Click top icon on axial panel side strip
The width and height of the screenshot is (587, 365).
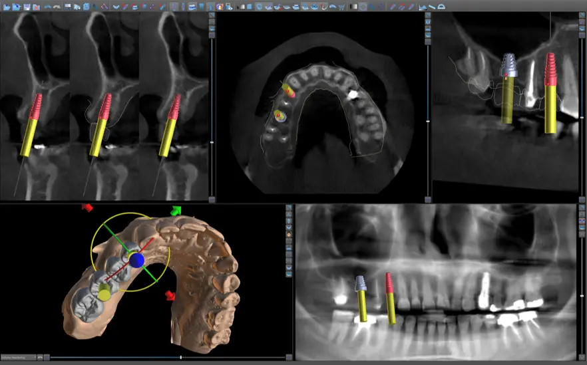(427, 15)
